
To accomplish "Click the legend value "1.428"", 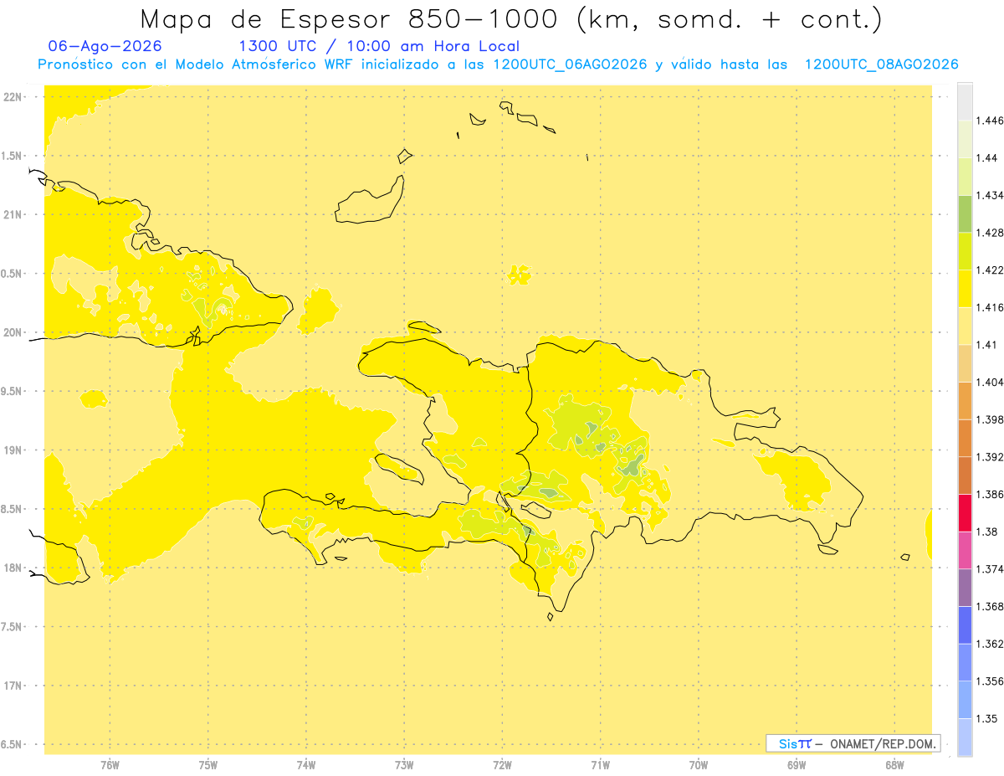I will [990, 233].
